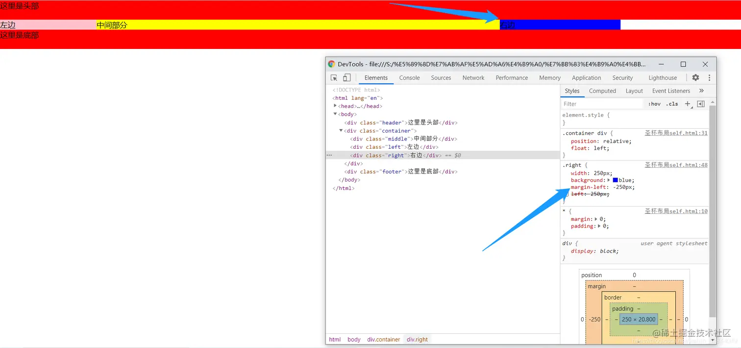Open source link self.html:10
Viewport: 741px width, 348px height.
point(676,211)
